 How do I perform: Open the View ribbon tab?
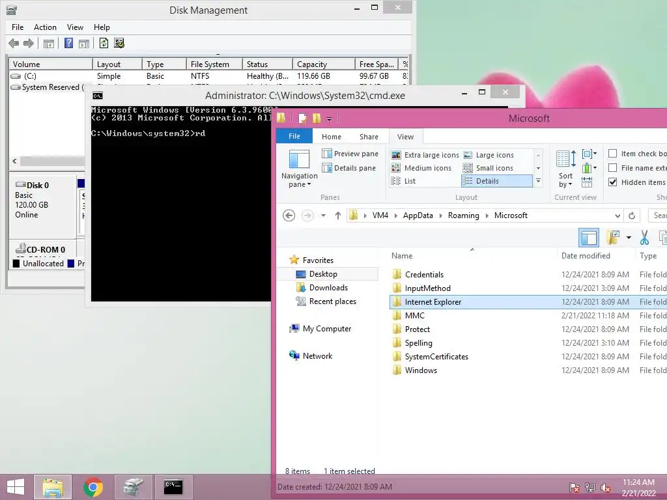tap(405, 137)
